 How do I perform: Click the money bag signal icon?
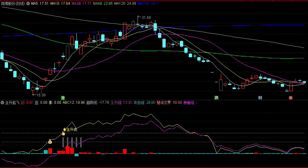50,142
